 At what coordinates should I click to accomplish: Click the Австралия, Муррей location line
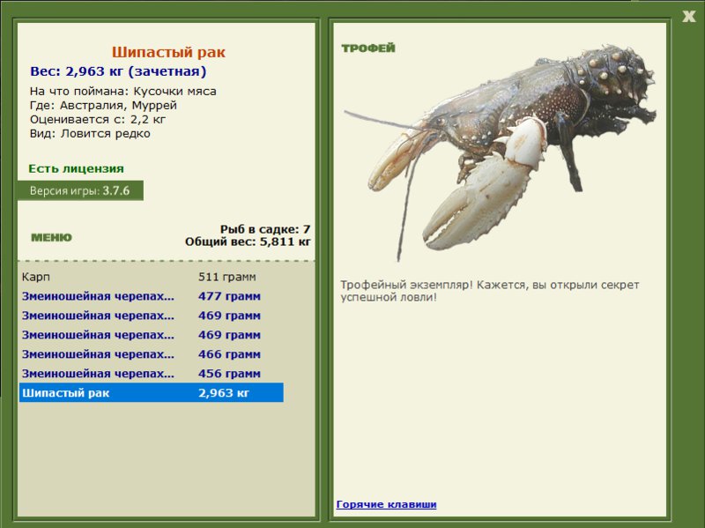click(x=103, y=106)
